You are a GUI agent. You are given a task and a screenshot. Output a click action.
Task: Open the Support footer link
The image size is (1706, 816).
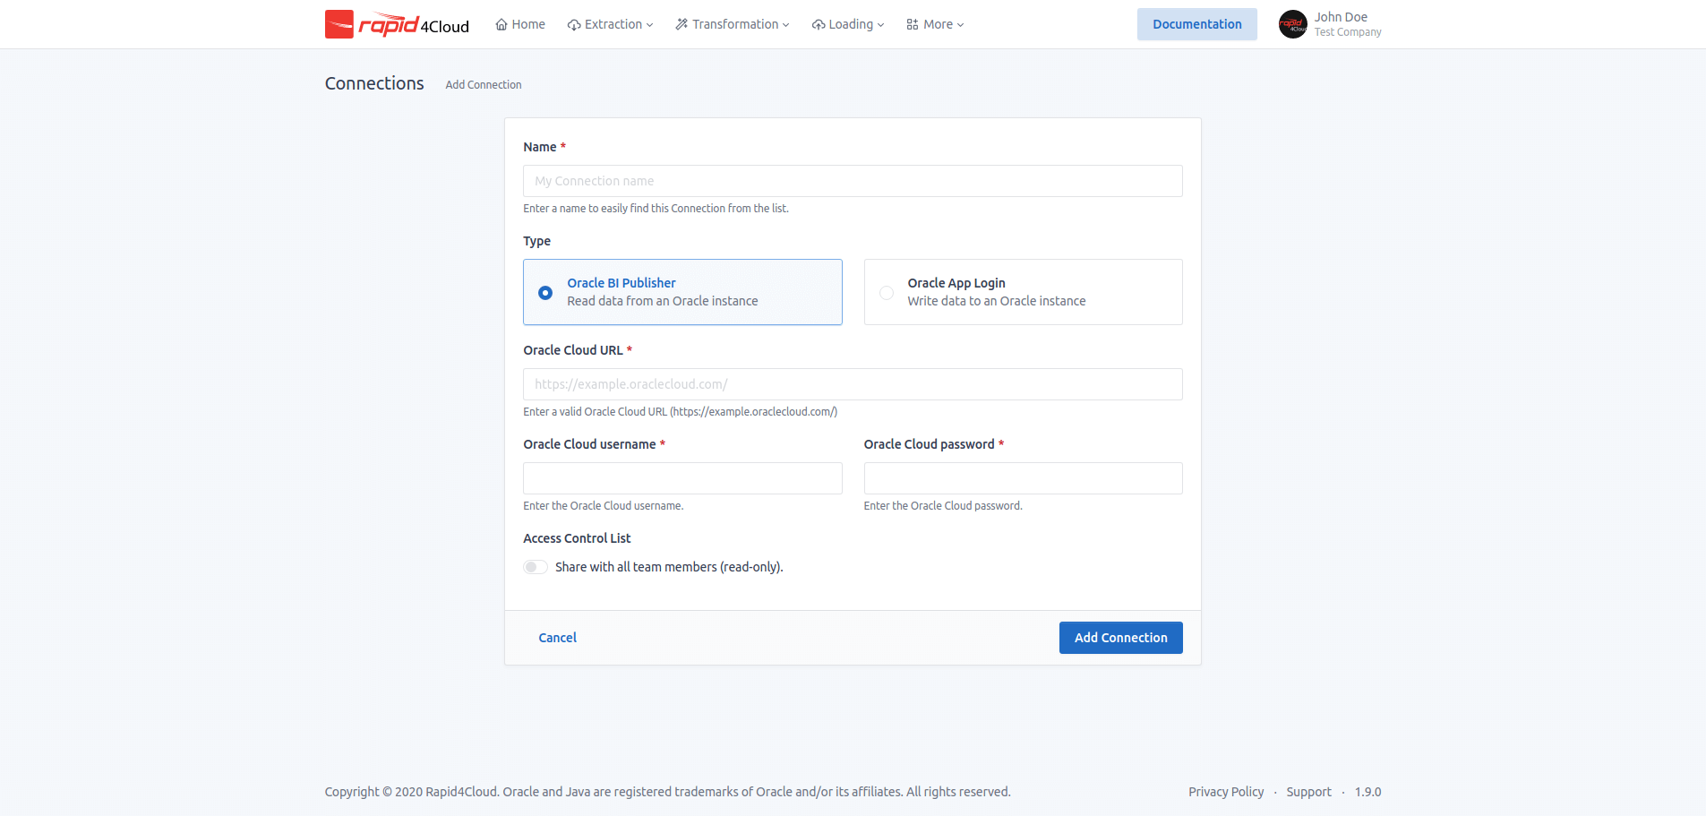tap(1308, 792)
